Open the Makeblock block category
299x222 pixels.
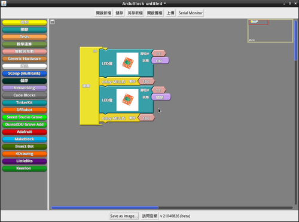pyautogui.click(x=25, y=139)
